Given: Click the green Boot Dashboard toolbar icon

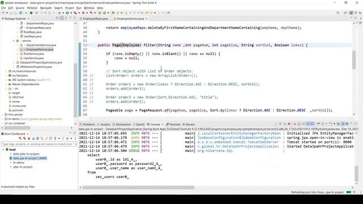Looking at the screenshot, I should 31,13.
